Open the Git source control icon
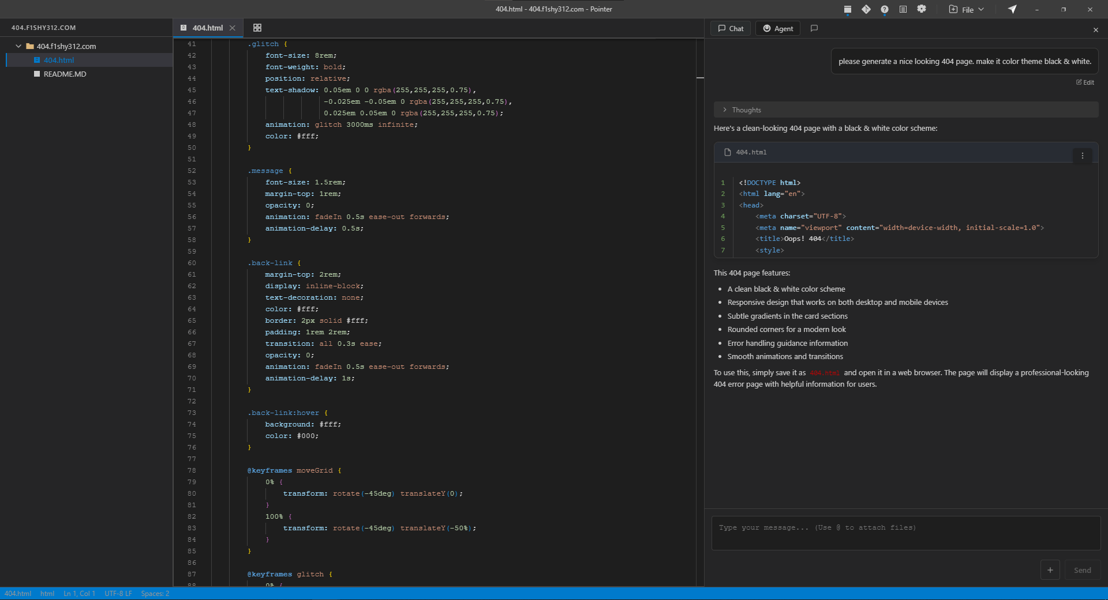The width and height of the screenshot is (1108, 600). (x=866, y=9)
